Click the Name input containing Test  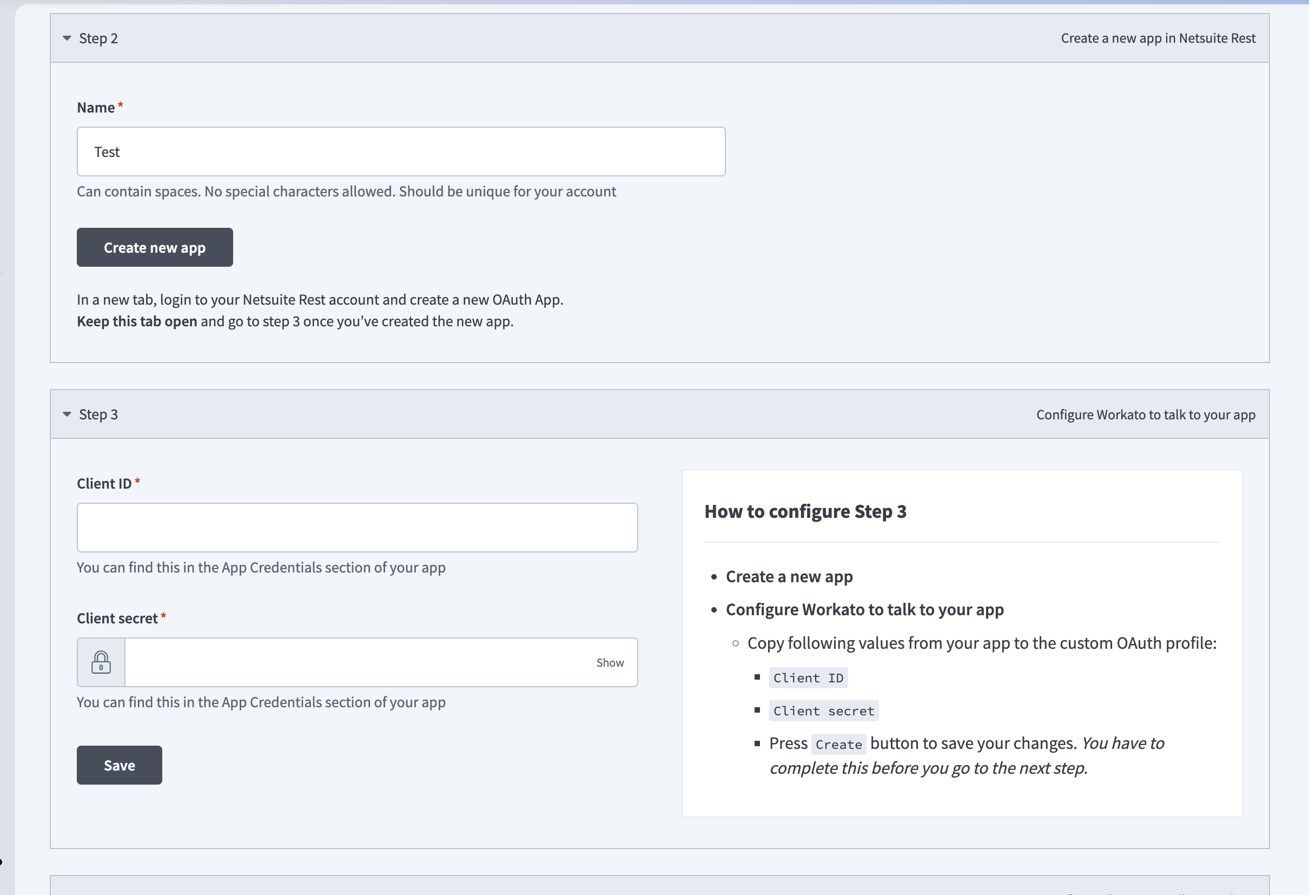click(400, 151)
